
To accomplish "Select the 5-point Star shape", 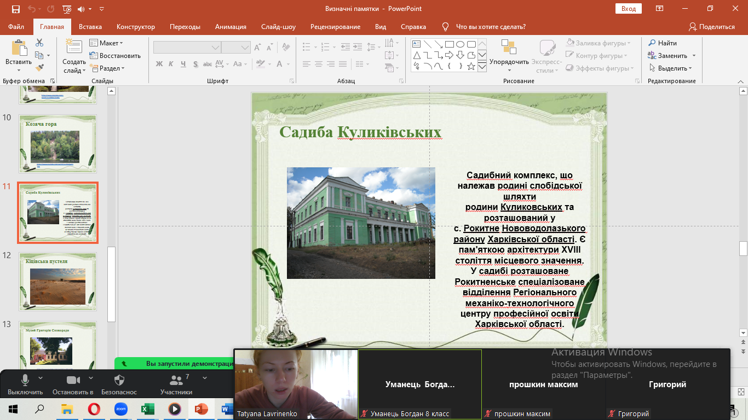I will (x=471, y=66).
